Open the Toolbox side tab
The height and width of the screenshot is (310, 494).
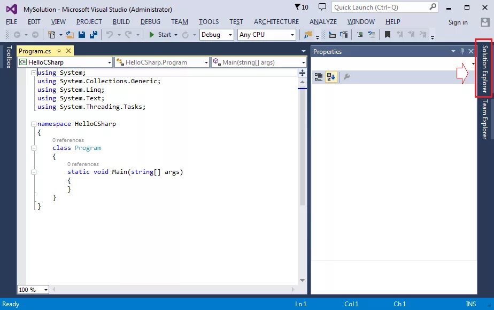[9, 57]
